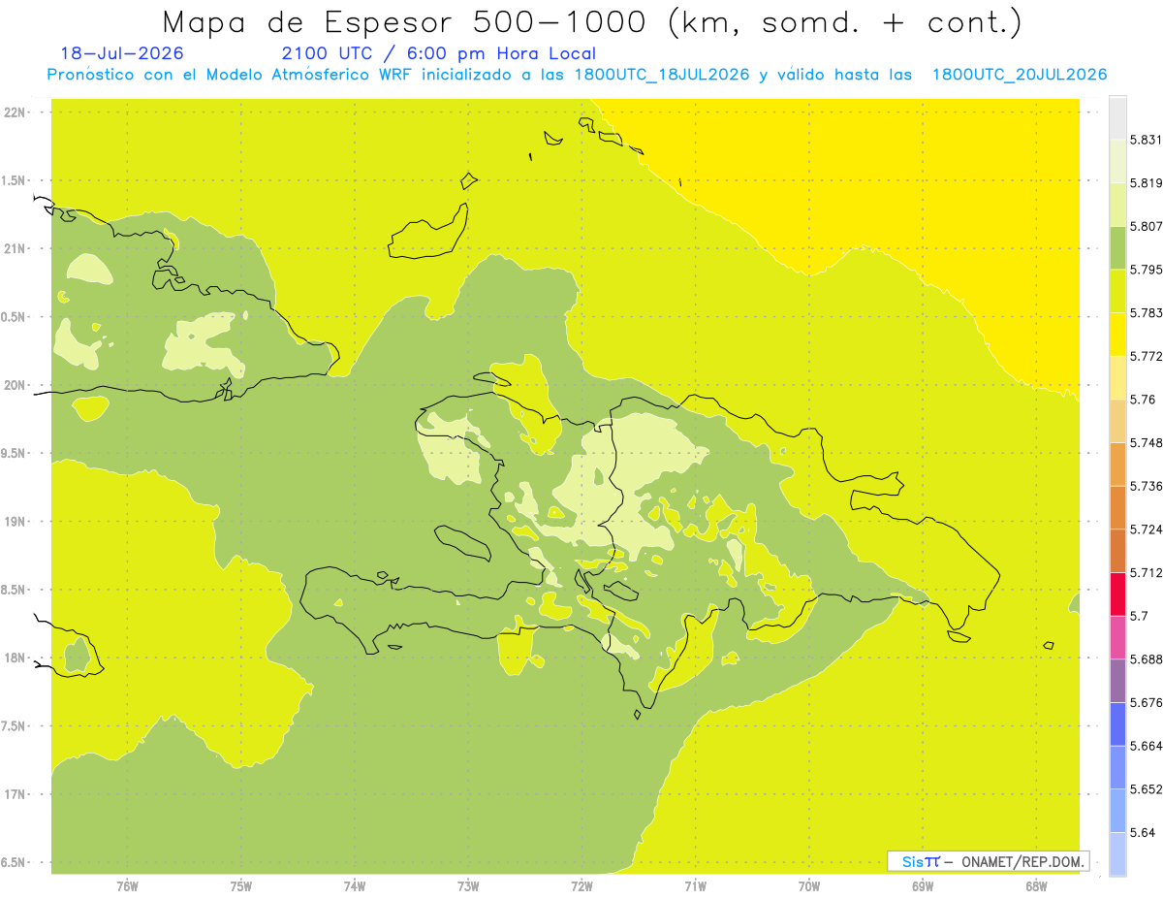Viewport: 1163px width, 899px height.
Task: Click the olive green swatch between 5.807 and 5.795
Action: click(1117, 247)
